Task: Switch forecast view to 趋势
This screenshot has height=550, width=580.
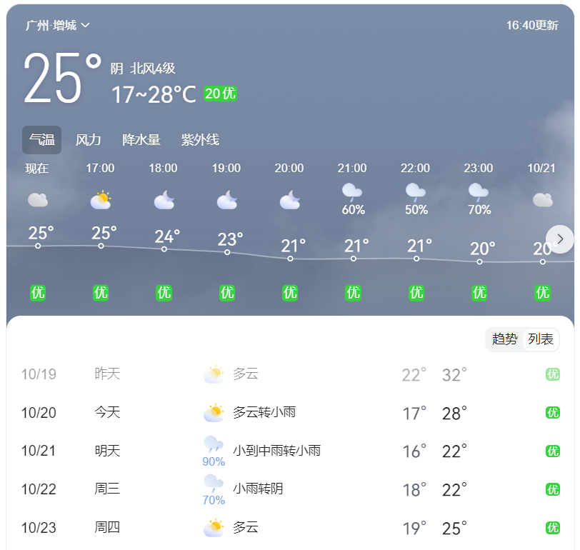Action: coord(504,339)
